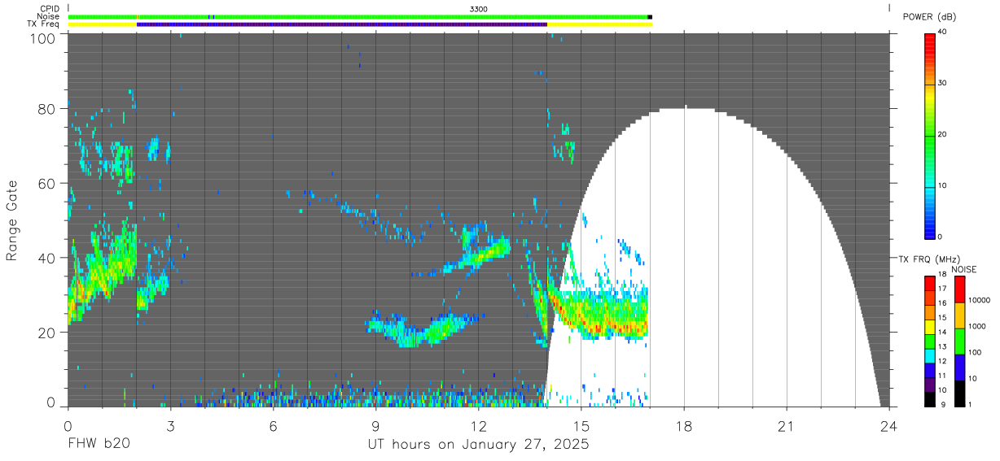Click the 3300 CPID value
Viewport: 1000px width, 461px height.
(x=479, y=8)
